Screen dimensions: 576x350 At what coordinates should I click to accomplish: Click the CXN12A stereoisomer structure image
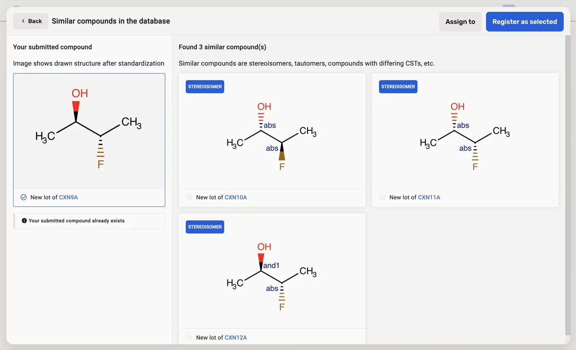[x=272, y=276]
